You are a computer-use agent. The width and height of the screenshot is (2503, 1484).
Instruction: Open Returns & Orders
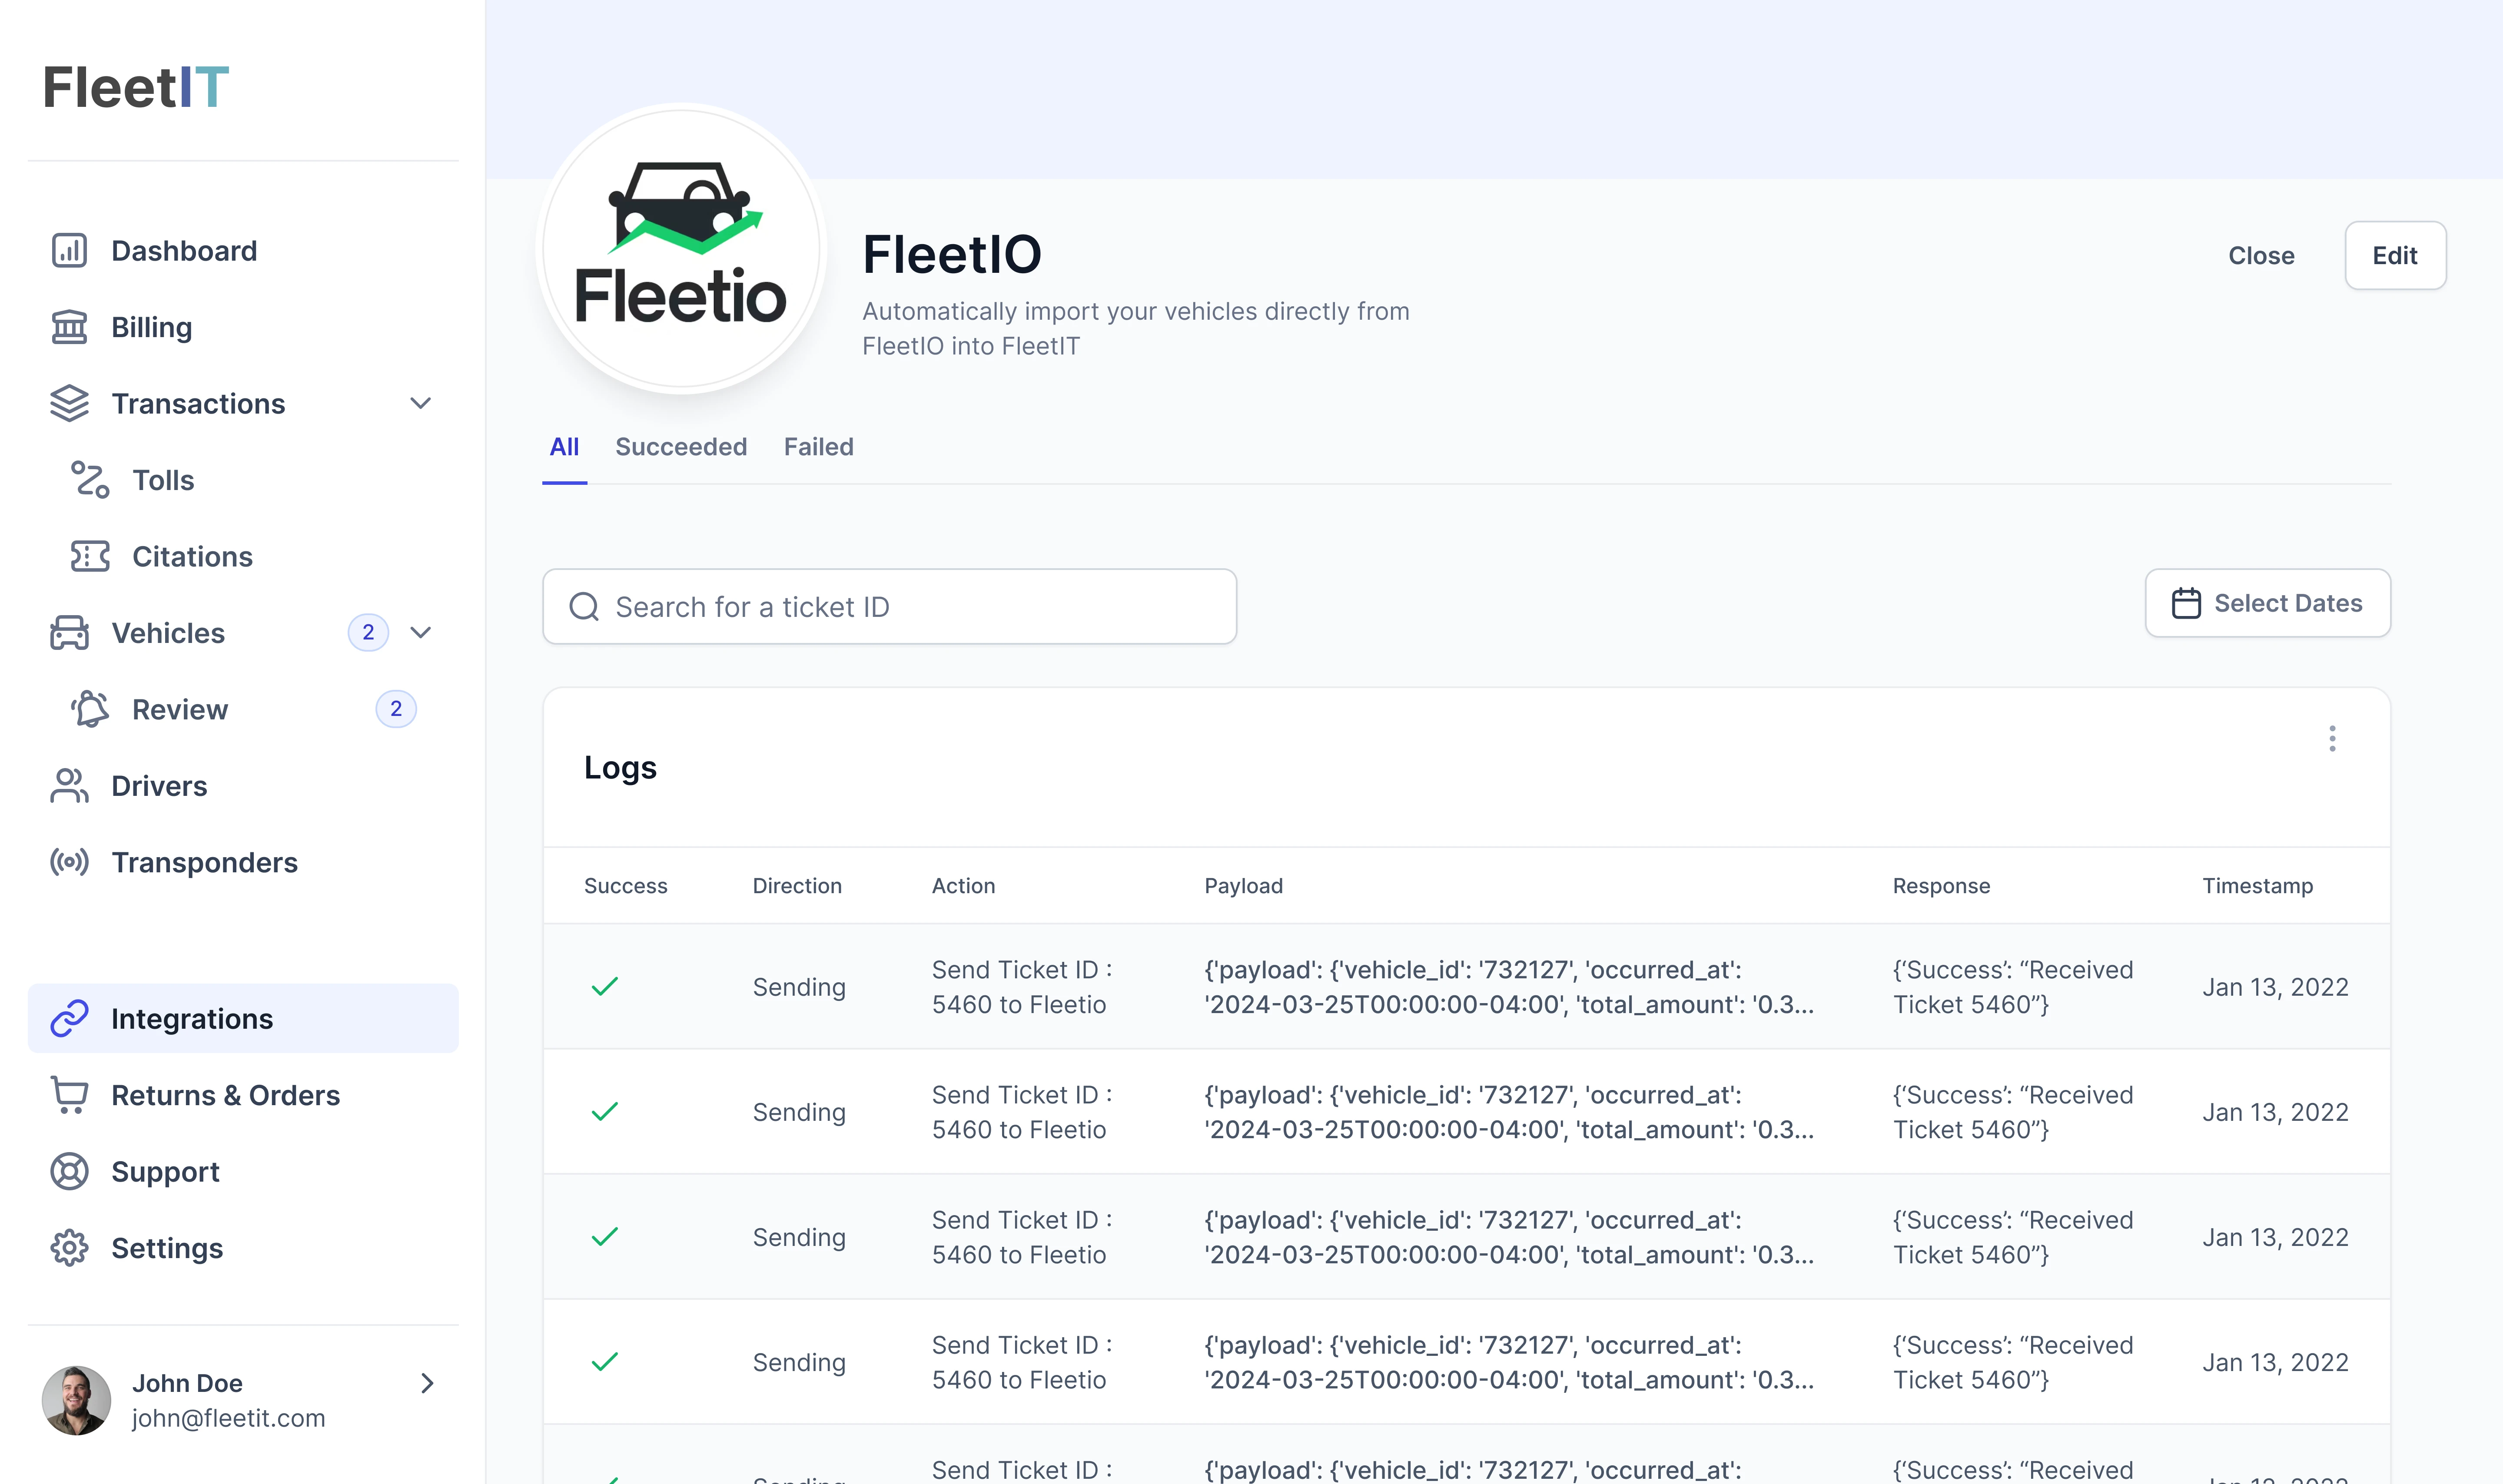coord(243,1095)
